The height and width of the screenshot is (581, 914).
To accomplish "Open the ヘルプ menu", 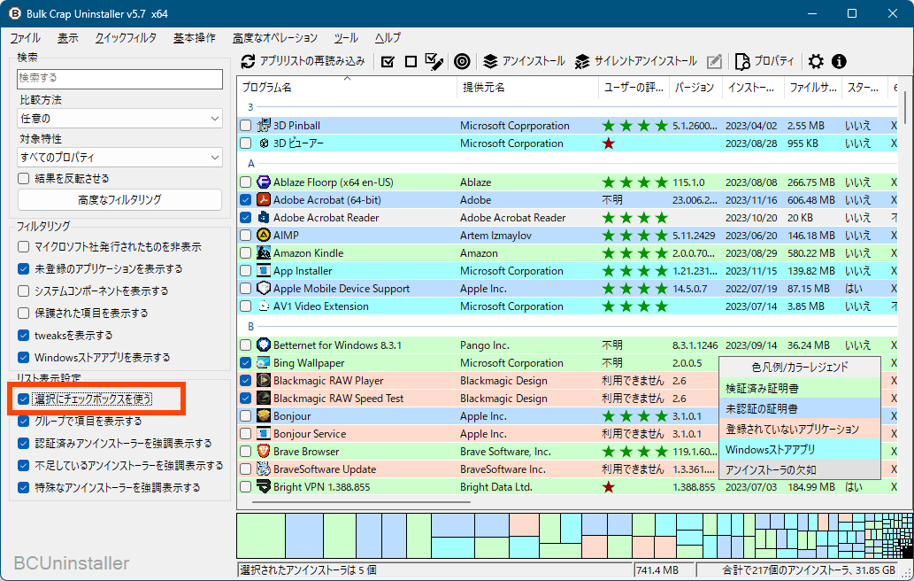I will (x=388, y=38).
